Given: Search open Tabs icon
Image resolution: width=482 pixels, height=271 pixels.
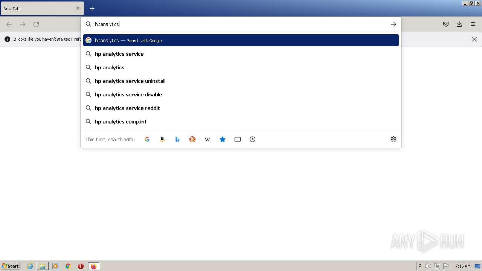Looking at the screenshot, I should point(238,139).
